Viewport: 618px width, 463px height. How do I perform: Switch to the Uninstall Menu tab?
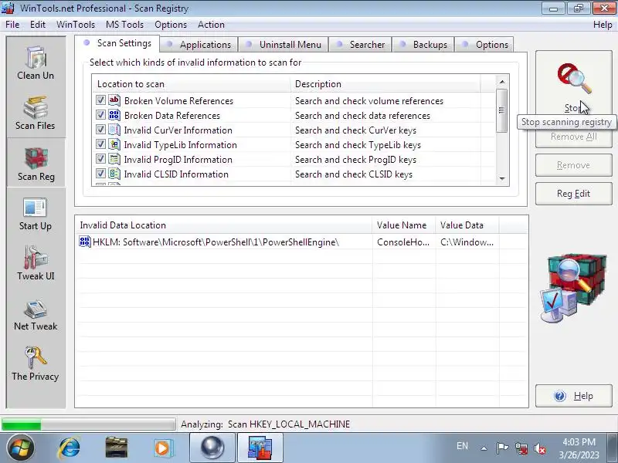tap(284, 45)
